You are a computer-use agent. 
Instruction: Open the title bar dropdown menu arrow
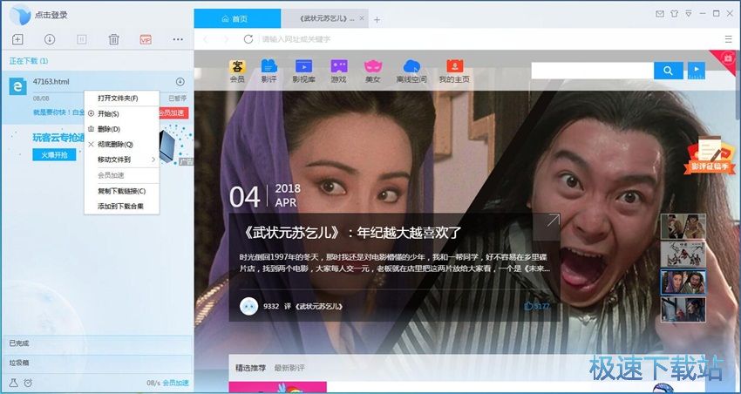click(x=689, y=14)
